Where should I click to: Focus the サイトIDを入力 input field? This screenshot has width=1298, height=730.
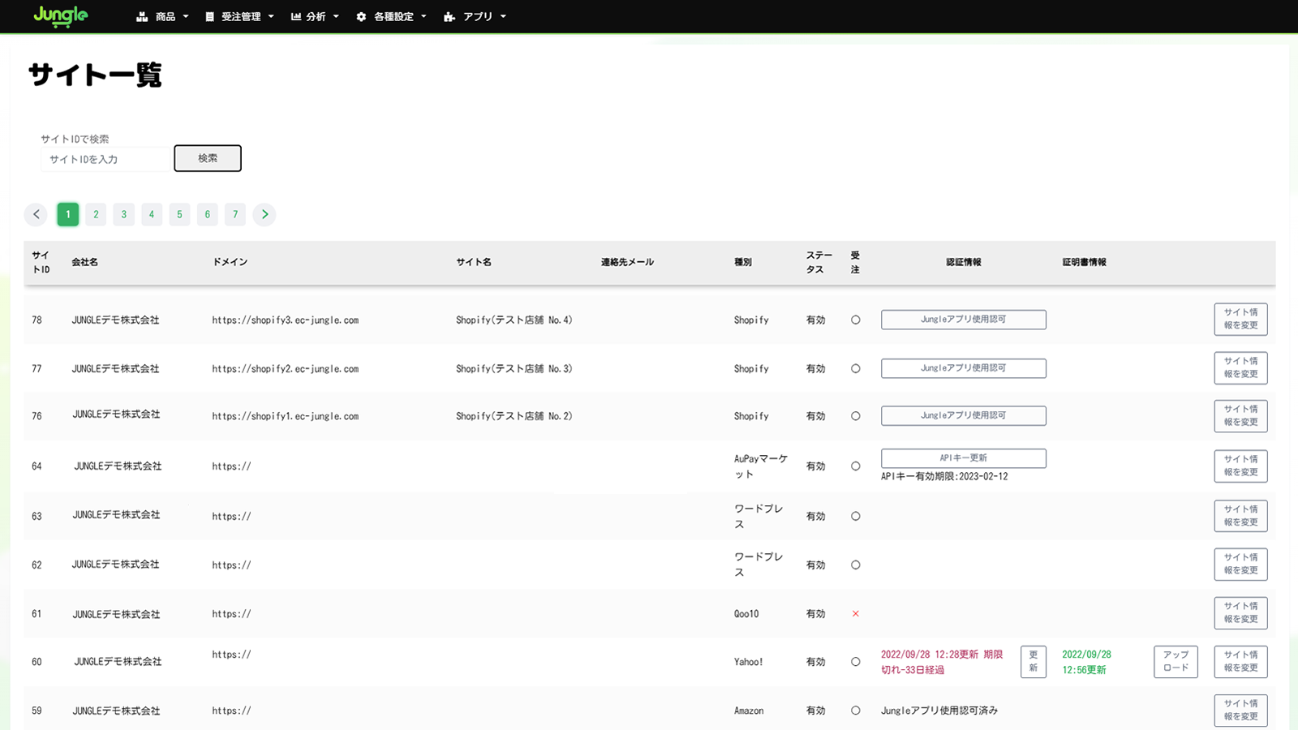coord(105,159)
